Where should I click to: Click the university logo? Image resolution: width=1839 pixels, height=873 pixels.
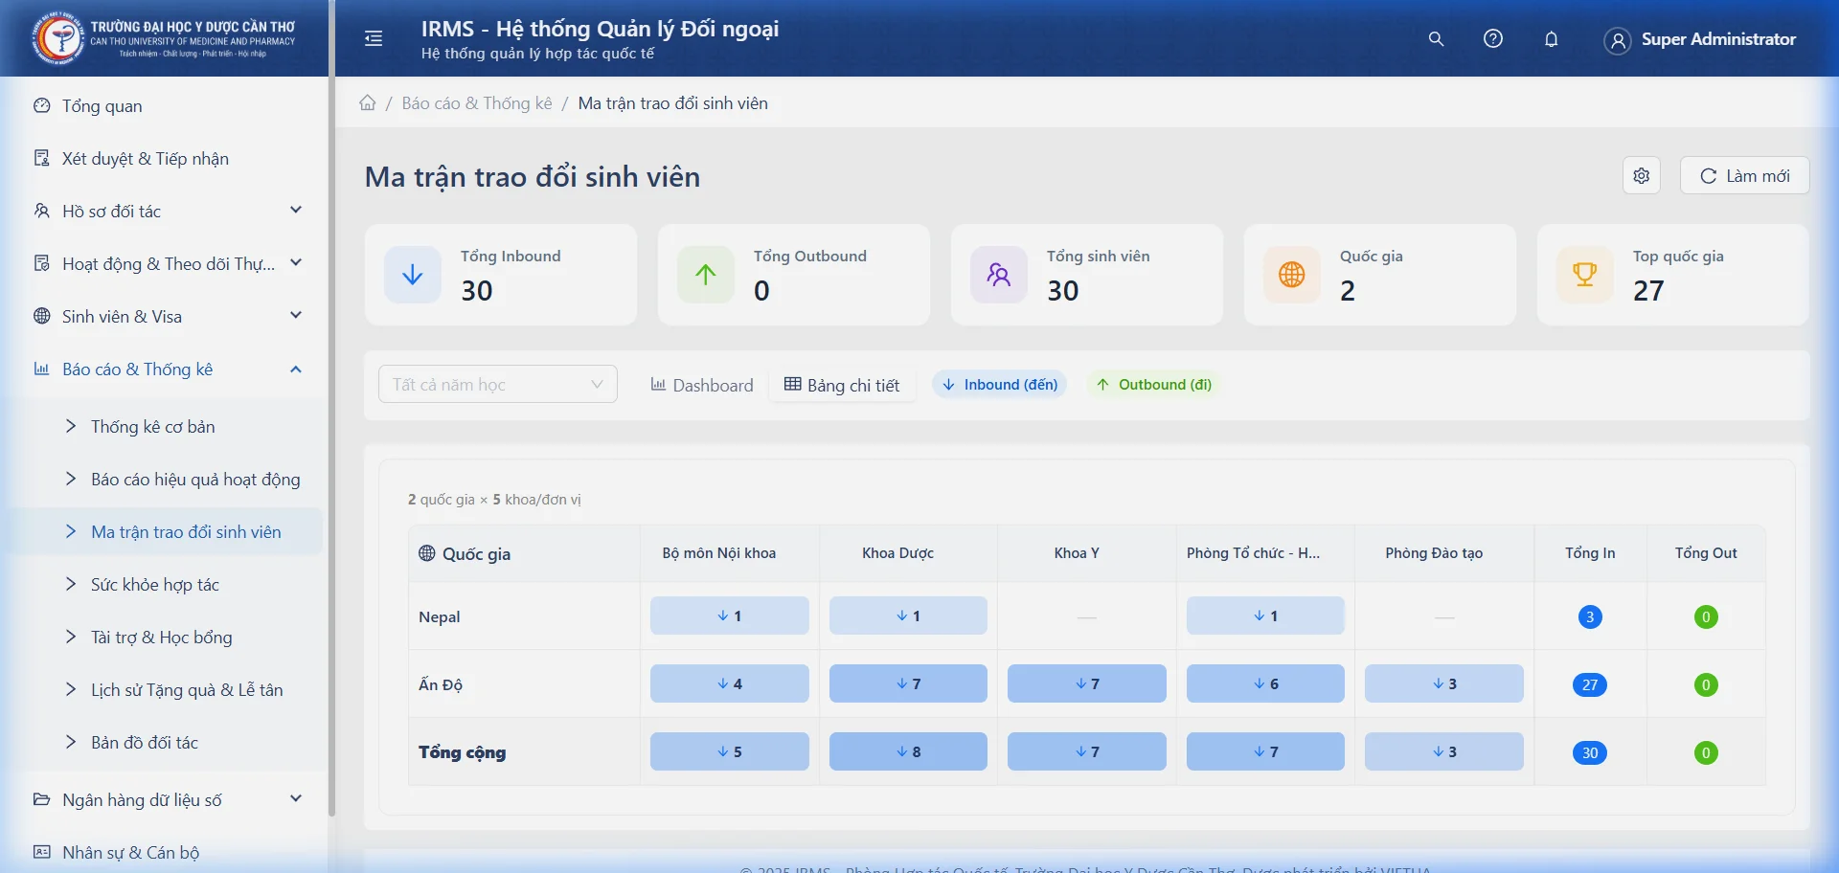[57, 38]
